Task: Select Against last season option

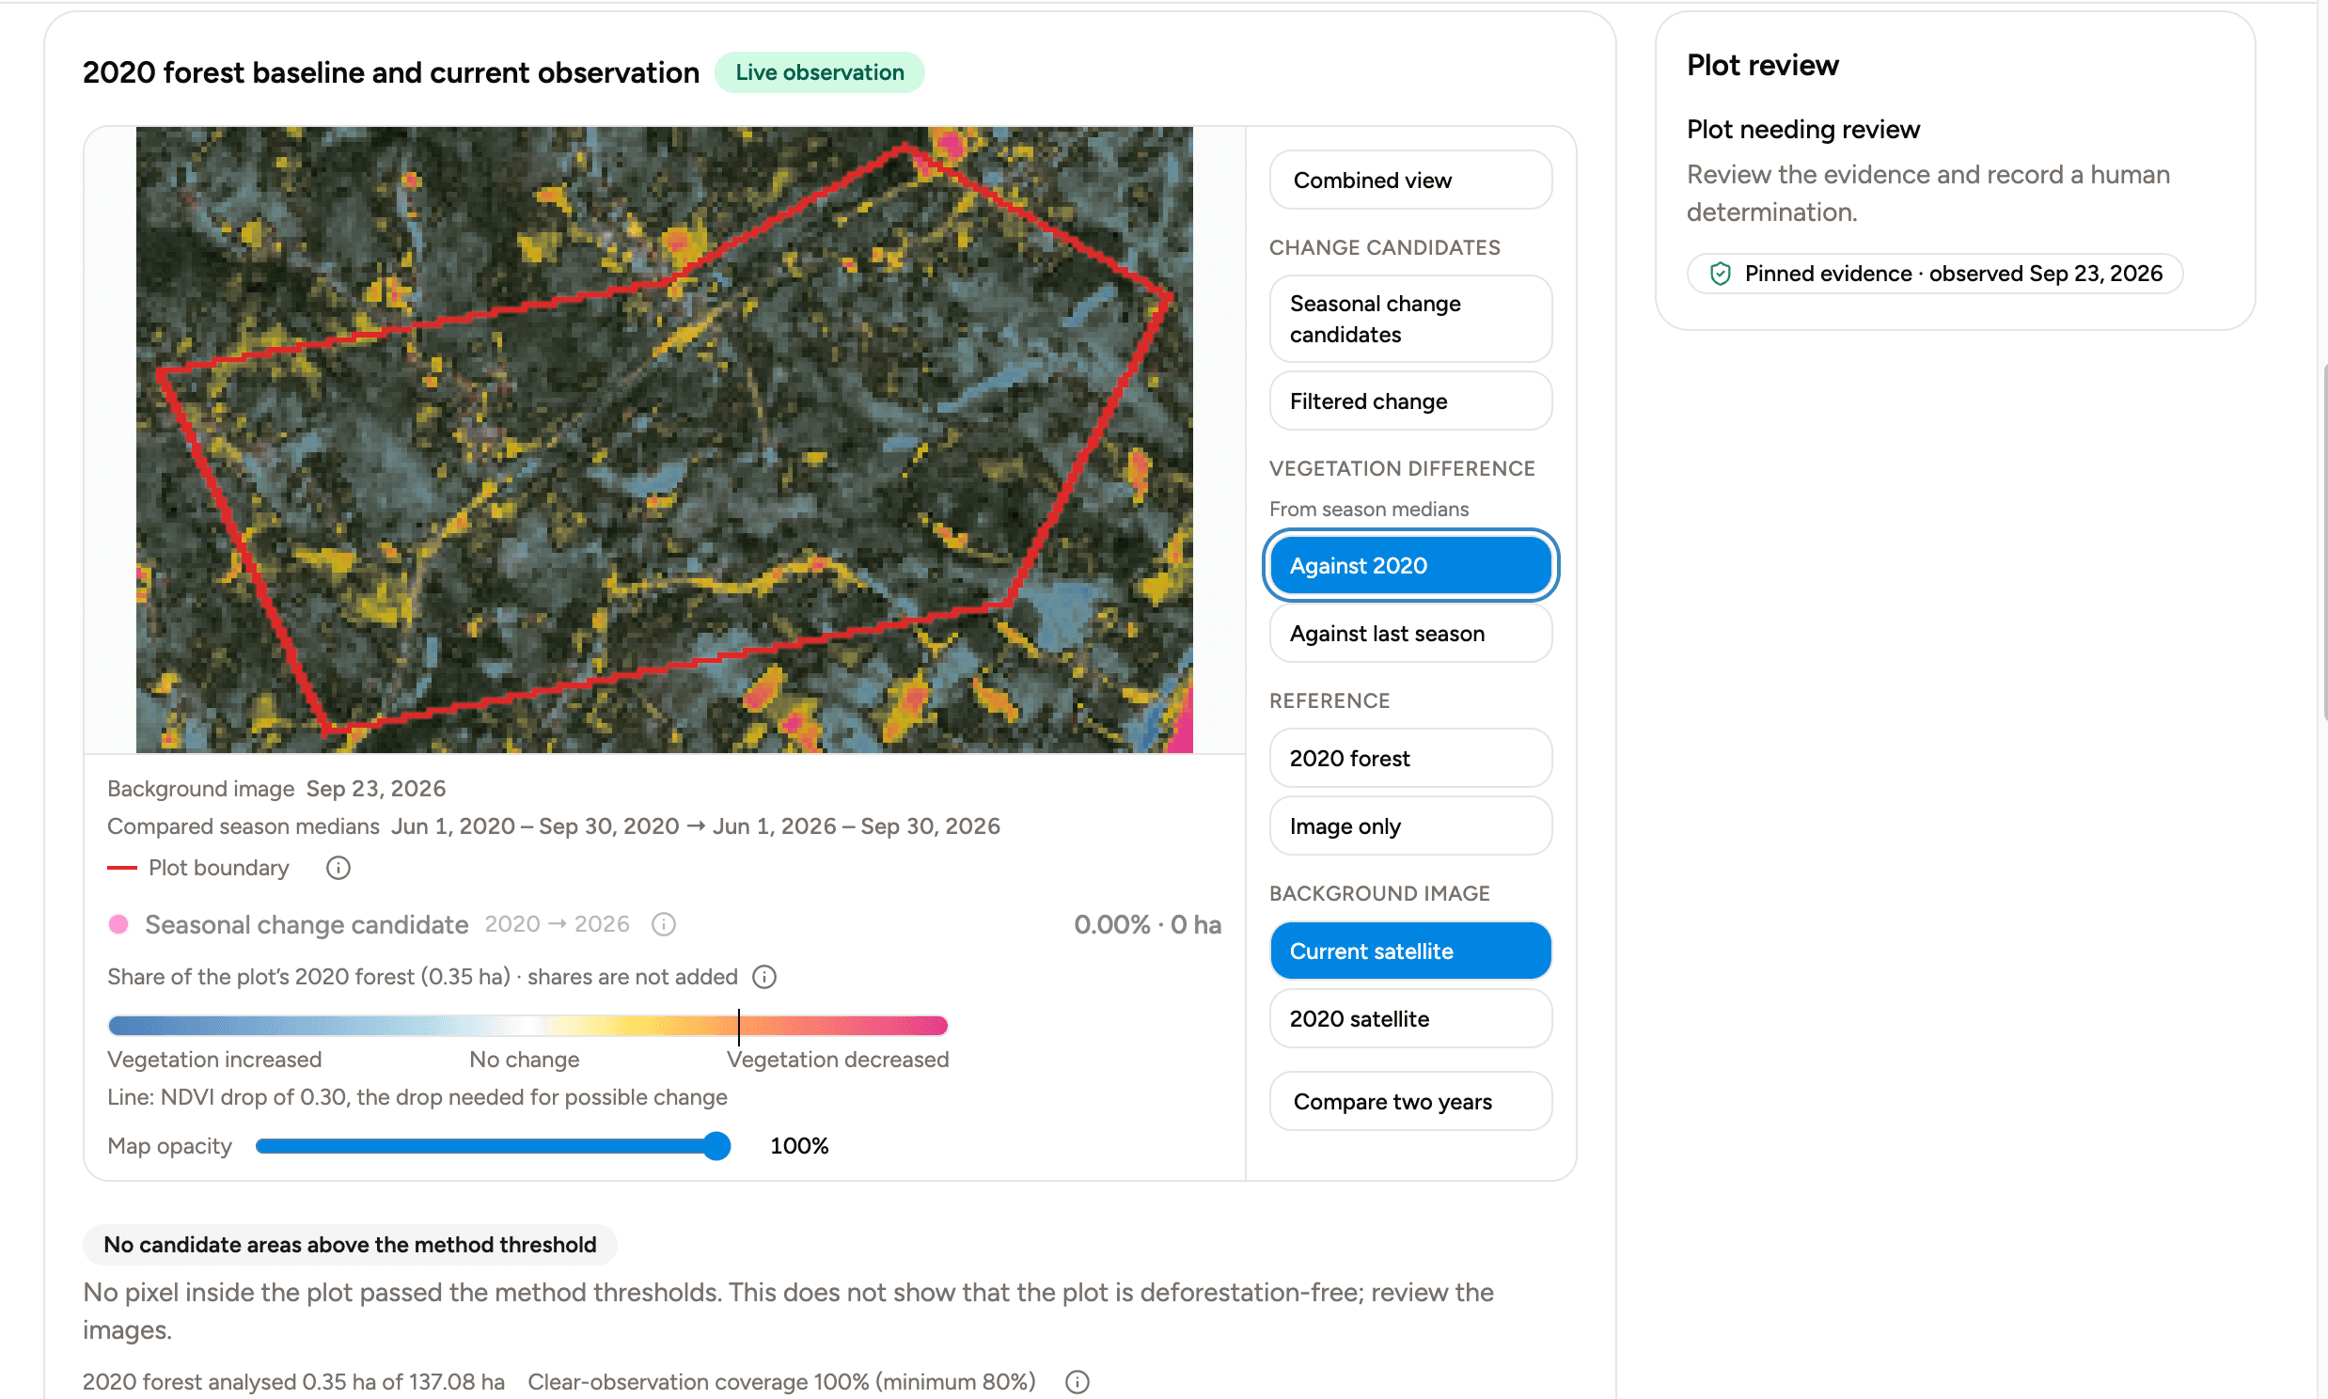Action: click(1410, 634)
